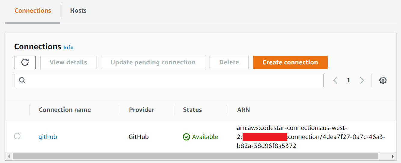401x163 pixels.
Task: Click the Connection name column header
Action: pos(65,110)
